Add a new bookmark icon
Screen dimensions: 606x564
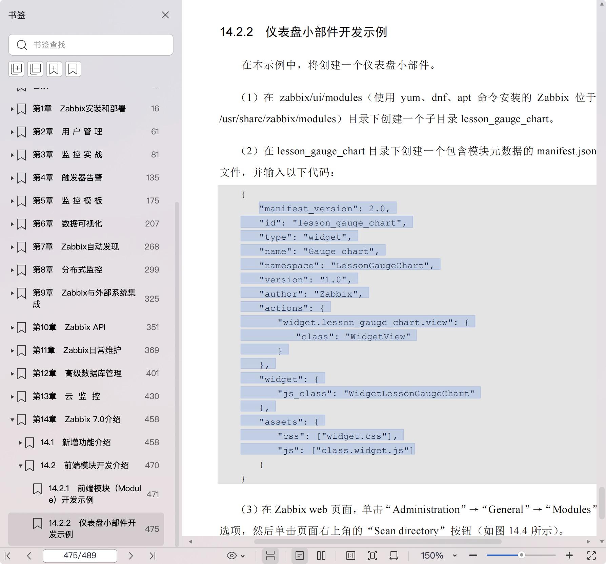click(54, 69)
